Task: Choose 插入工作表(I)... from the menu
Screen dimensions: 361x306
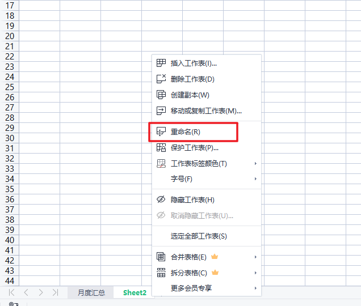Action: 207,63
